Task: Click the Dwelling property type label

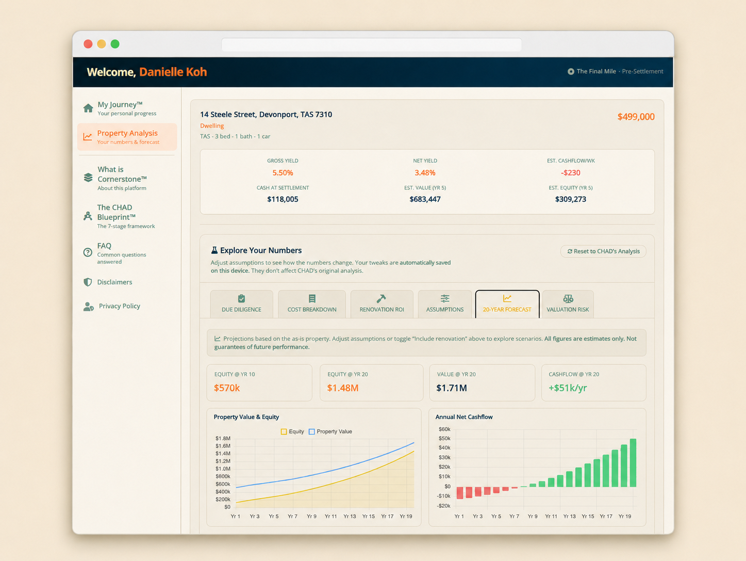Action: pos(212,125)
